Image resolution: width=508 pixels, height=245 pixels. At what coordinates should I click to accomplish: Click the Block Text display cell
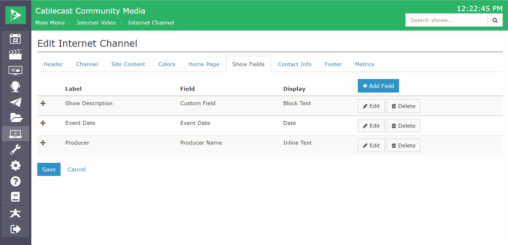(297, 103)
